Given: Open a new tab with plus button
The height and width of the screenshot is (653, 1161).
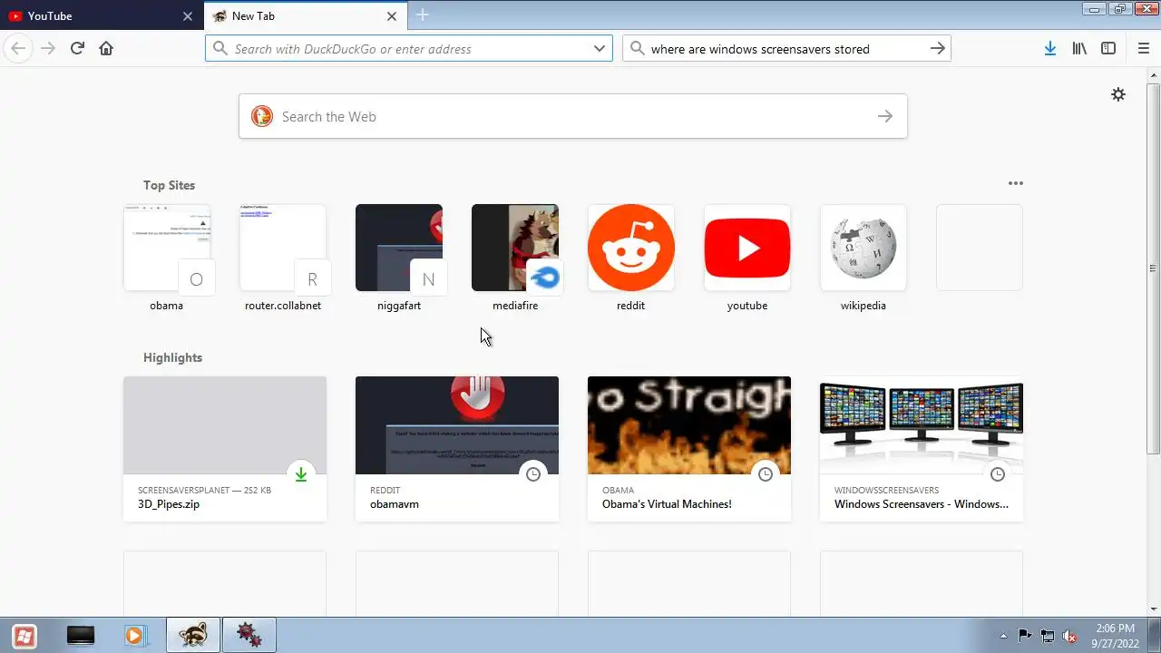Looking at the screenshot, I should (423, 15).
